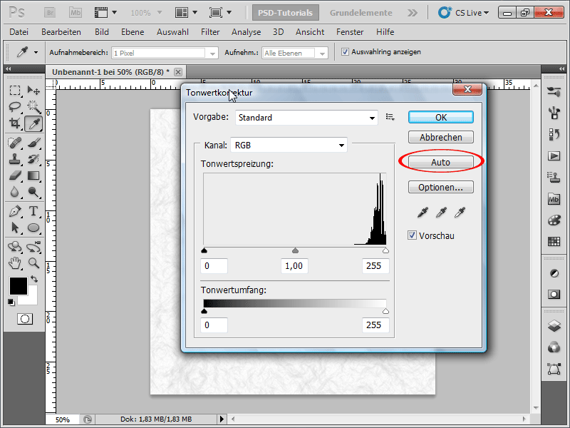Open Optionen... in Tonwertkorrektur
Viewport: 570px width, 428px height.
coord(441,187)
